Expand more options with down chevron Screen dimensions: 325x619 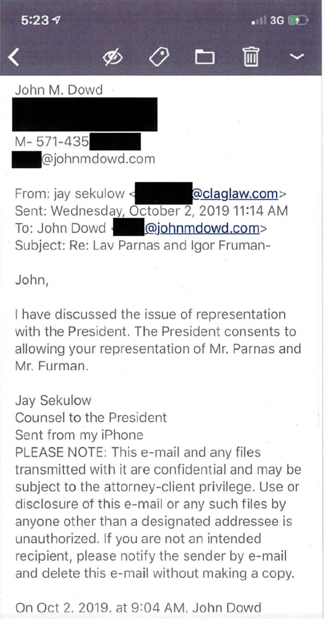(299, 57)
